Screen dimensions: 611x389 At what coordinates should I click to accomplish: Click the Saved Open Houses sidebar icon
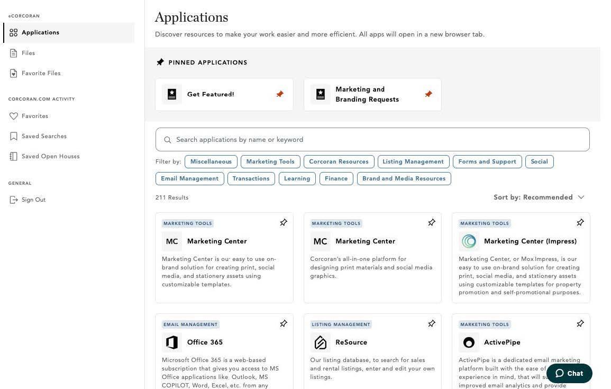(14, 157)
